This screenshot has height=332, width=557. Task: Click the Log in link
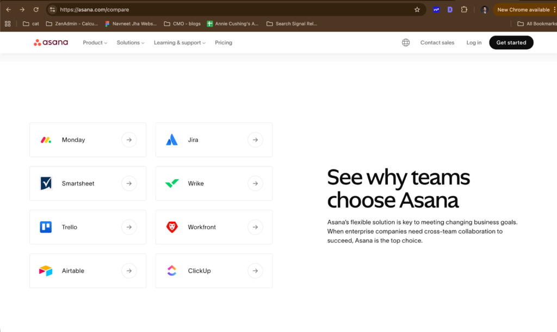pos(474,42)
